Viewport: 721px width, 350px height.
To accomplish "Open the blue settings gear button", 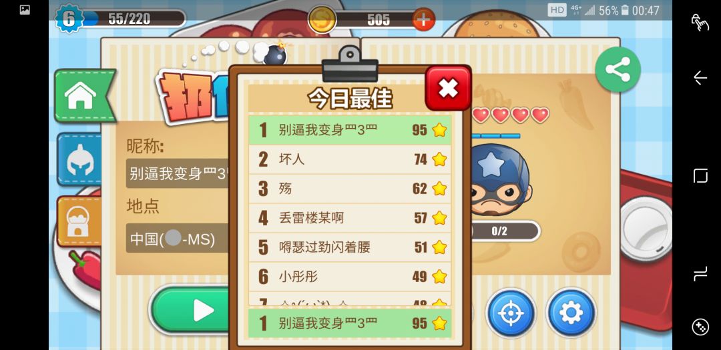I will point(571,313).
